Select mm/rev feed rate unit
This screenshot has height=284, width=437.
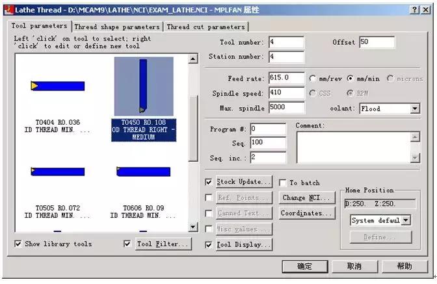click(312, 79)
